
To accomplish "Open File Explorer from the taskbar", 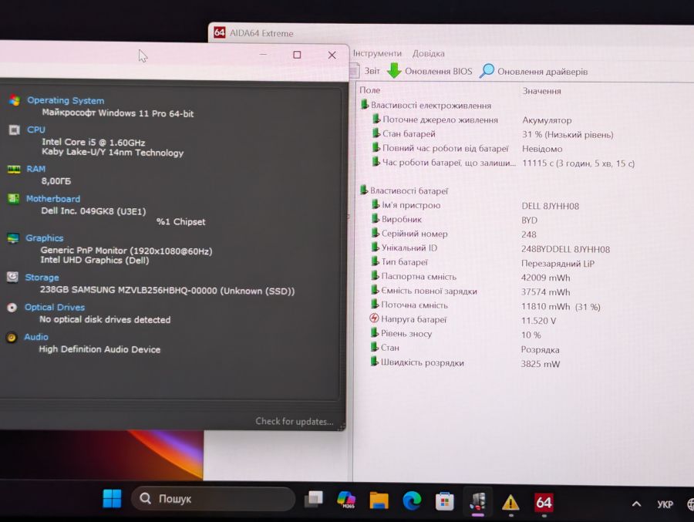I will (x=379, y=500).
